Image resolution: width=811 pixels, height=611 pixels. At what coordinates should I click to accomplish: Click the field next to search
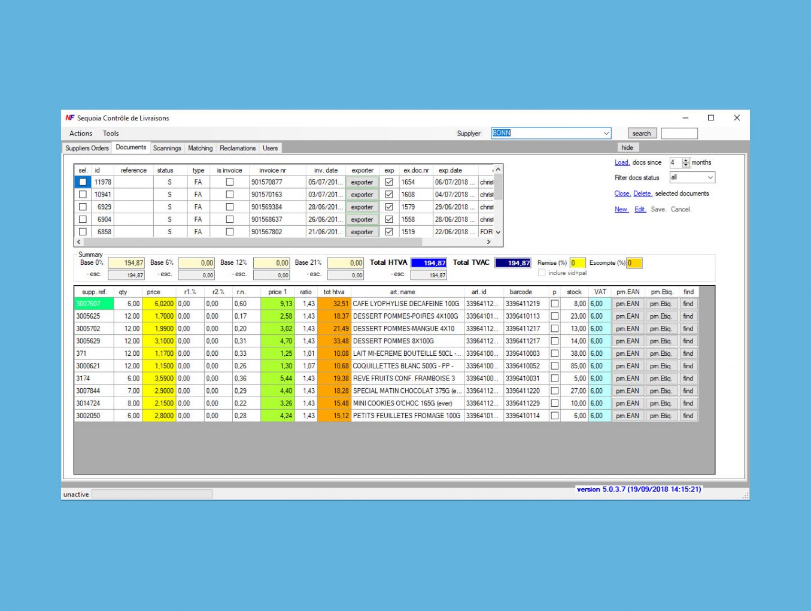[679, 133]
